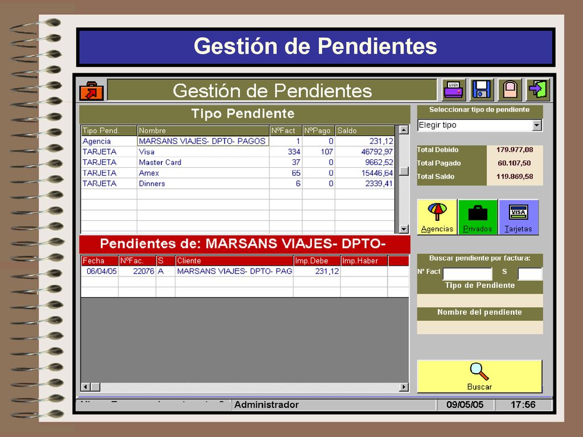This screenshot has width=583, height=437.
Task: Click the Imp.Haber column header
Action: pos(364,261)
